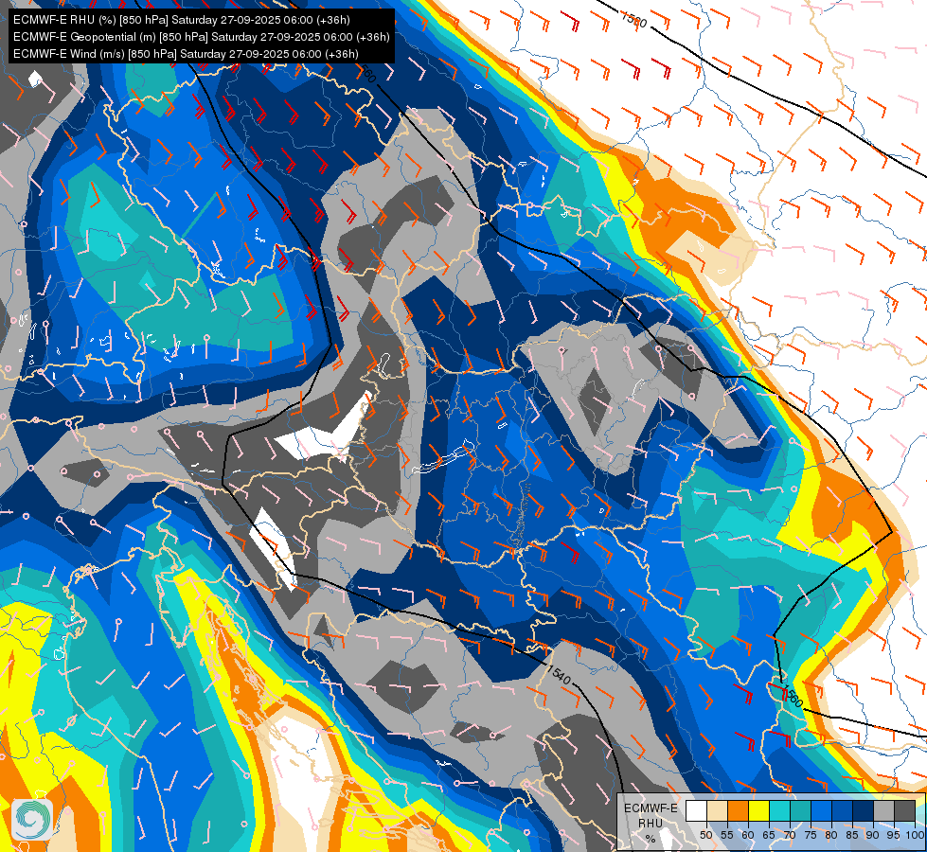Click the ECMWF-E legend title text
Viewport: 927px width, 852px height.
(651, 808)
